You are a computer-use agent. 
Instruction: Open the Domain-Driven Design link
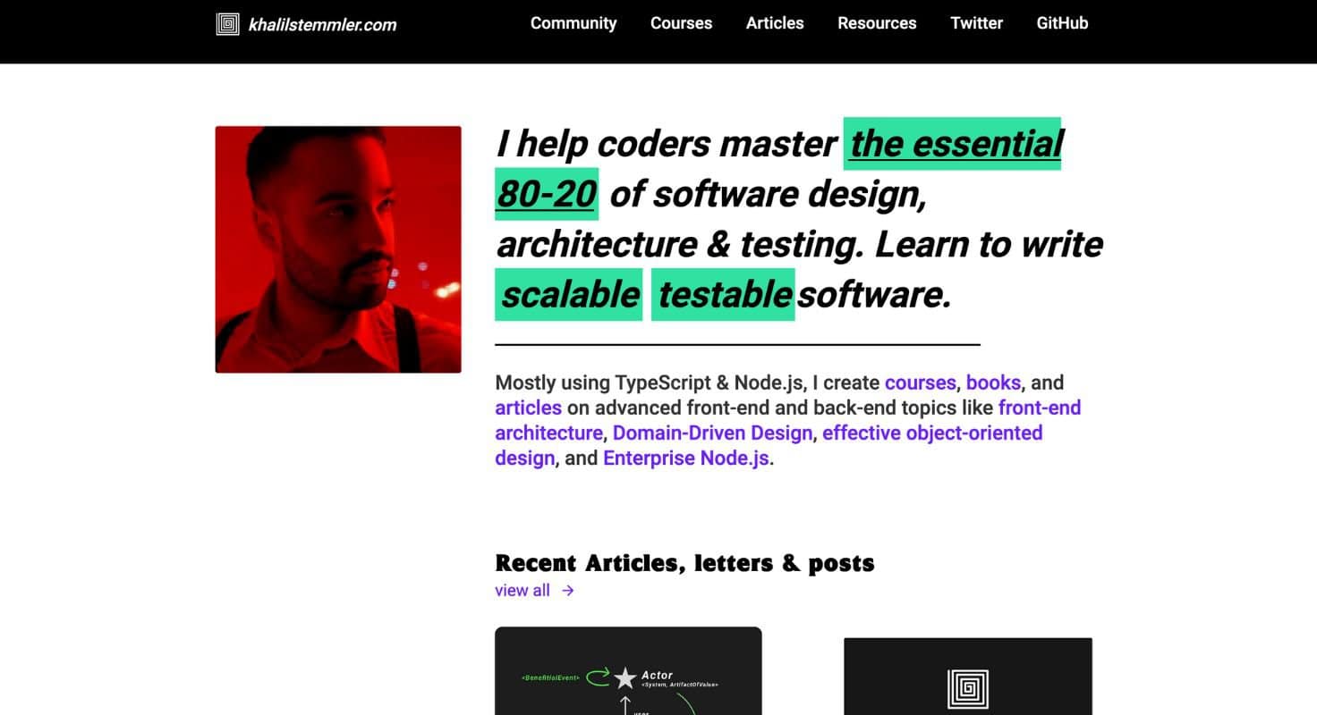pyautogui.click(x=712, y=433)
